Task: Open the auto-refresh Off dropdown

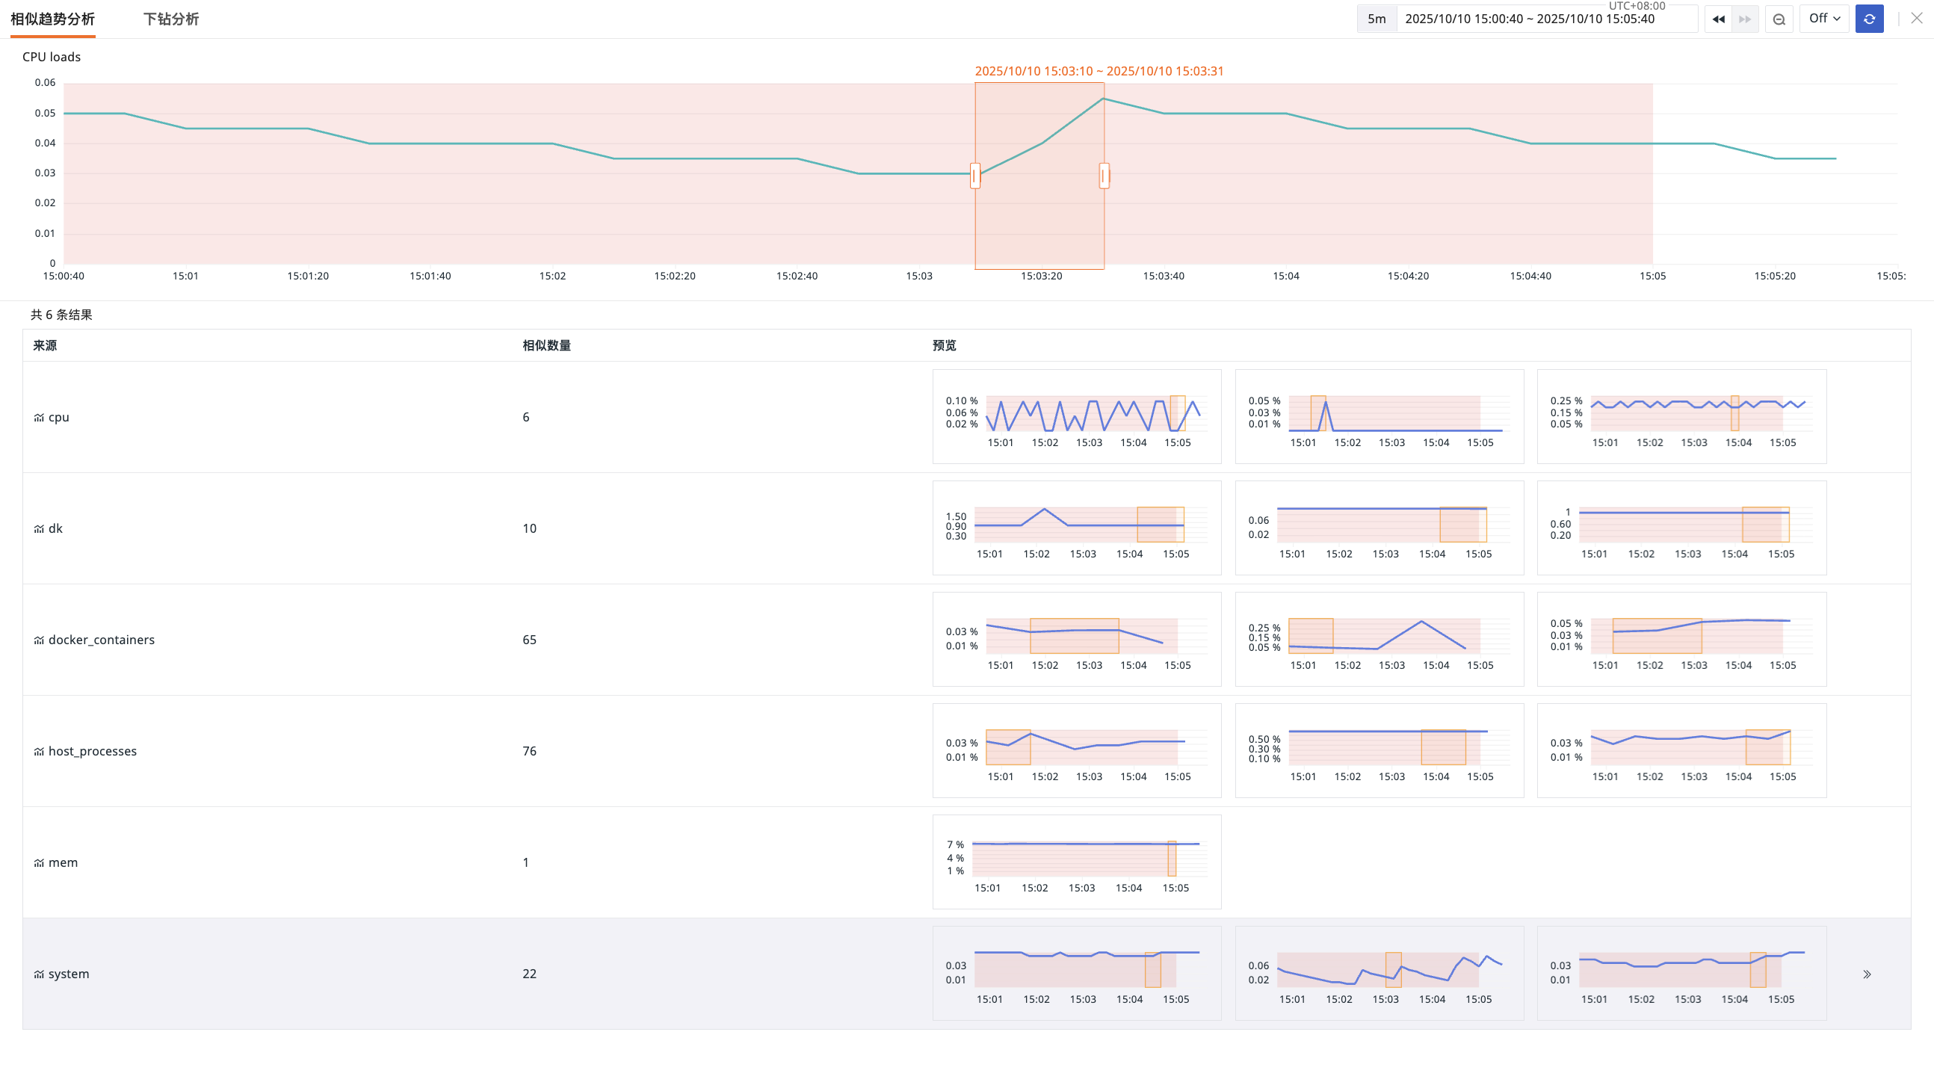Action: [1823, 19]
